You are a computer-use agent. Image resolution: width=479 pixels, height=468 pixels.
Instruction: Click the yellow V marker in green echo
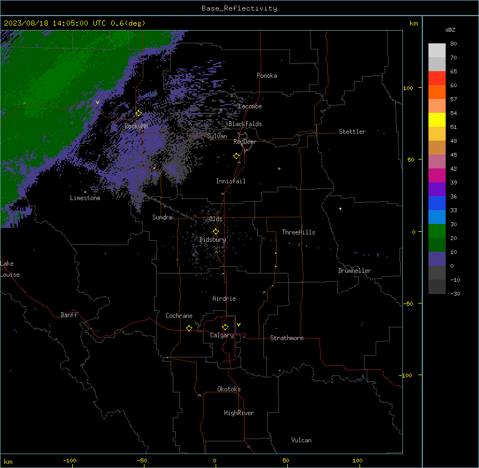(x=97, y=102)
